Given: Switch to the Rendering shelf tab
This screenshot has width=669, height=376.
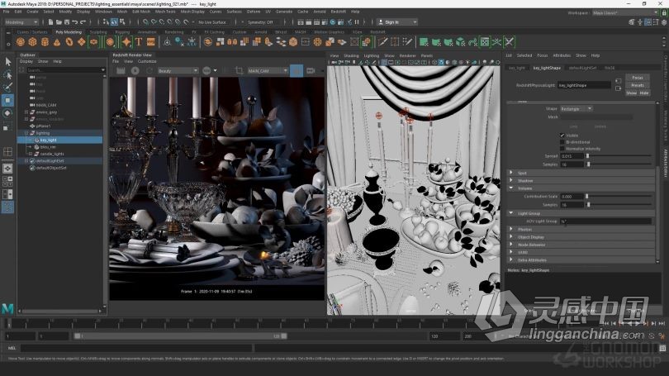Looking at the screenshot, I should pos(174,32).
